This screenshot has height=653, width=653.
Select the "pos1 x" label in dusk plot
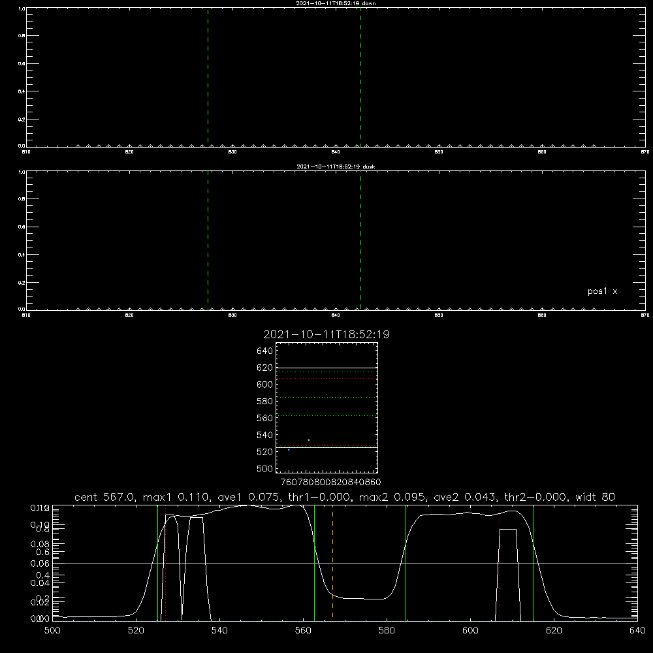click(602, 291)
